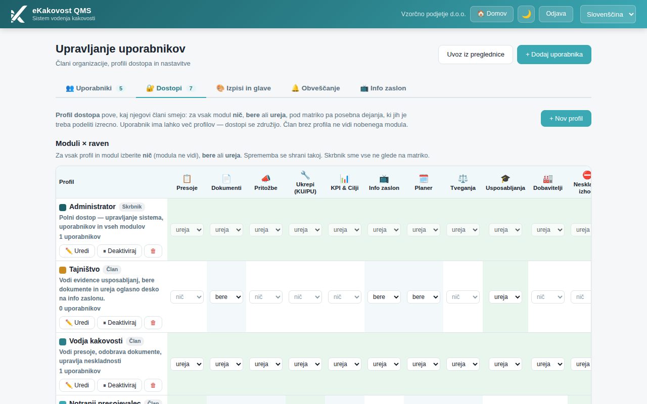Image resolution: width=647 pixels, height=404 pixels.
Task: Click the Tveganja scales column icon
Action: coord(463,179)
